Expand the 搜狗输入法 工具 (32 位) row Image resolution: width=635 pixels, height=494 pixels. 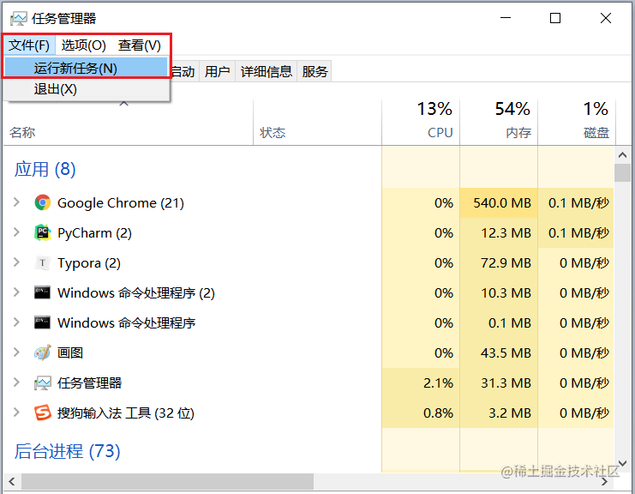[16, 413]
